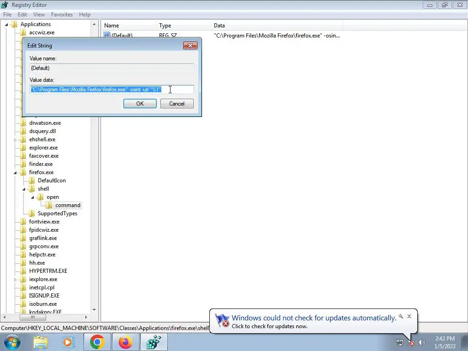Click the tree horizontal scrollbar thumb

click(32, 317)
